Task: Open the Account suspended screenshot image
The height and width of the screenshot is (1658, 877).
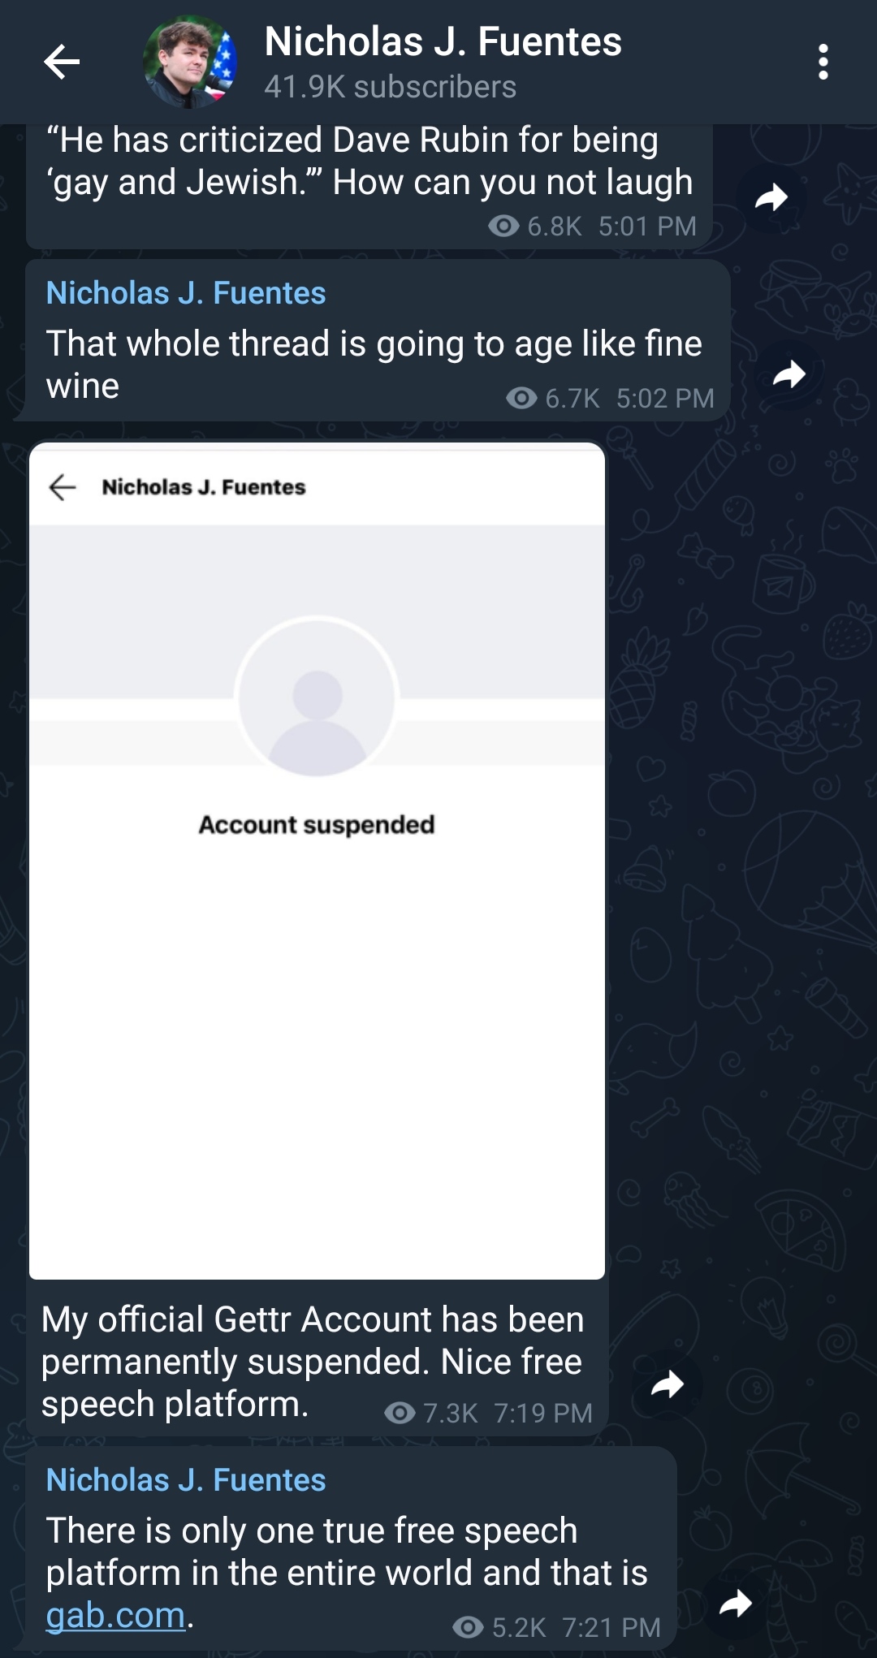Action: point(317,861)
